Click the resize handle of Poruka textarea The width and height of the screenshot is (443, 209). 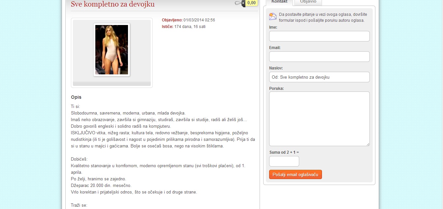click(368, 144)
